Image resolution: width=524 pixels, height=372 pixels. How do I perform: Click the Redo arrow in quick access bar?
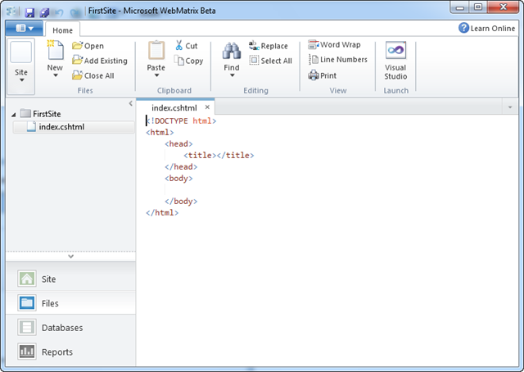(75, 12)
